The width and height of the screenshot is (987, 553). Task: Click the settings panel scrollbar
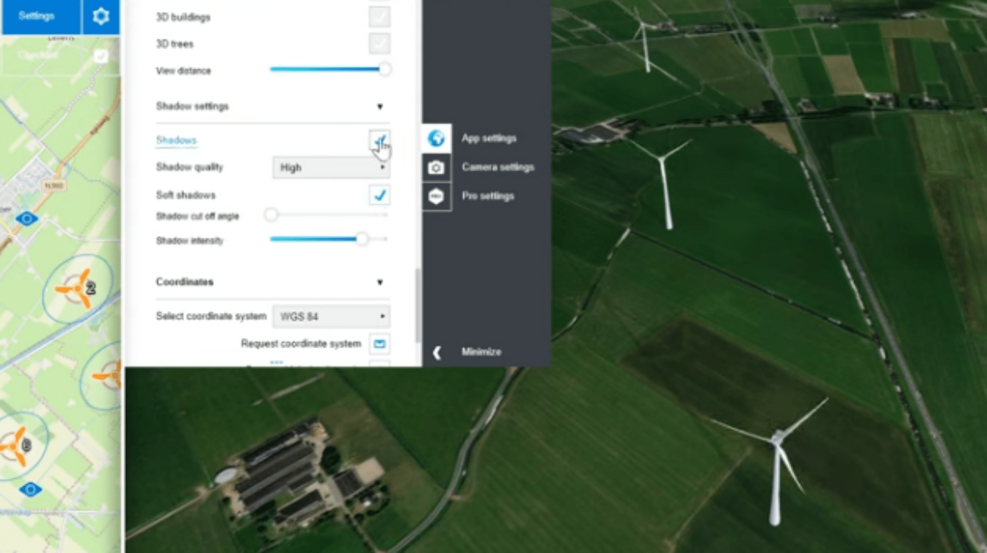click(418, 305)
